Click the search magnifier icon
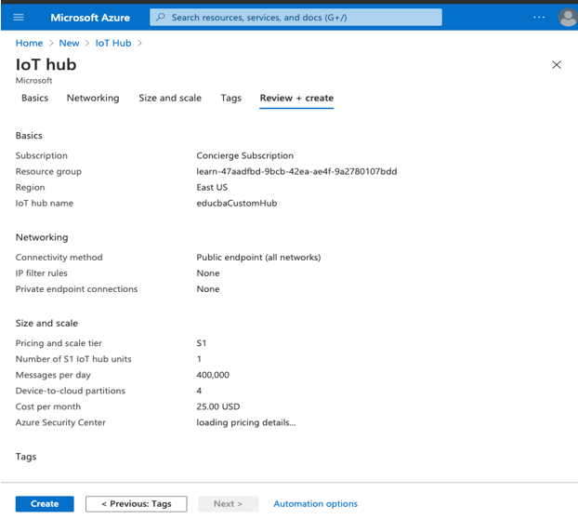578x519 pixels. click(161, 18)
